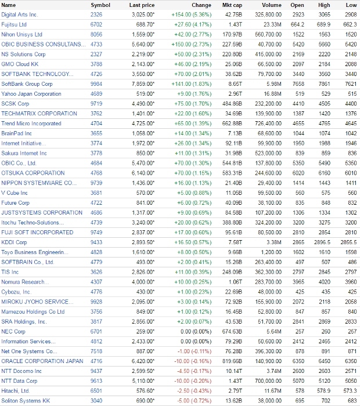Select Digital Arts last price 3,025.00

tap(143, 14)
